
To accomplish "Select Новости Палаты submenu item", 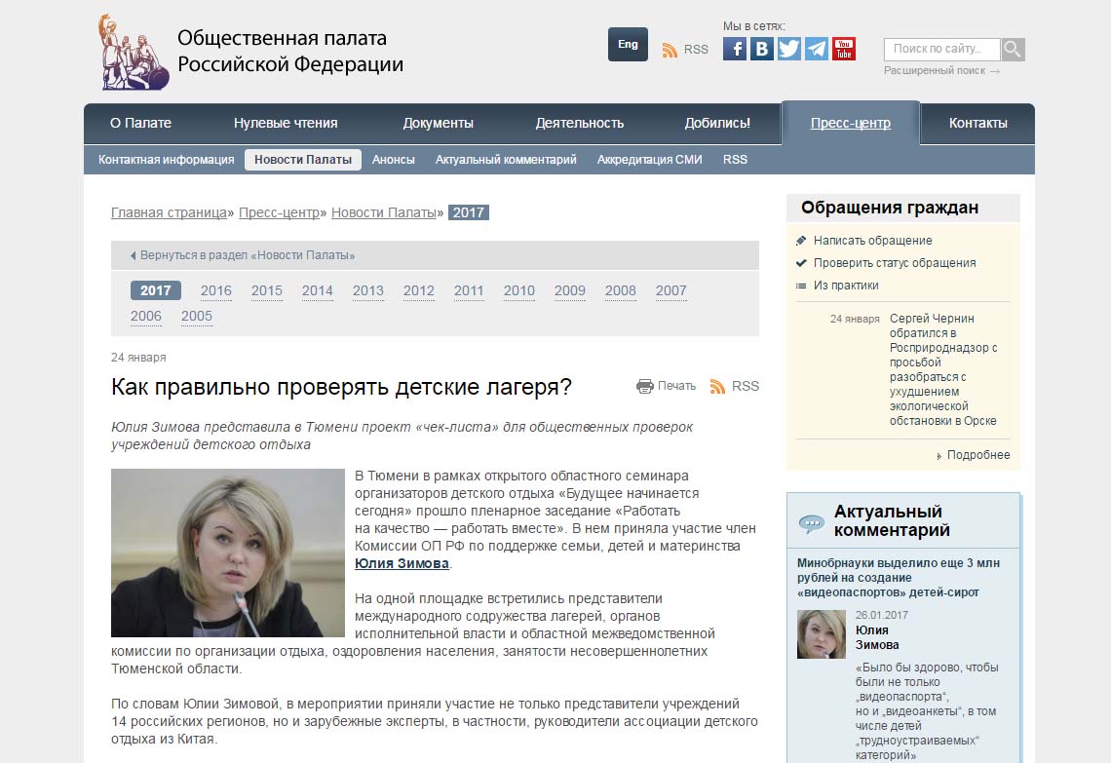I will click(x=303, y=160).
